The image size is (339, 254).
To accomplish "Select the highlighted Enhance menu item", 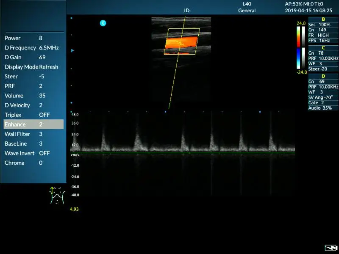I will (x=33, y=124).
